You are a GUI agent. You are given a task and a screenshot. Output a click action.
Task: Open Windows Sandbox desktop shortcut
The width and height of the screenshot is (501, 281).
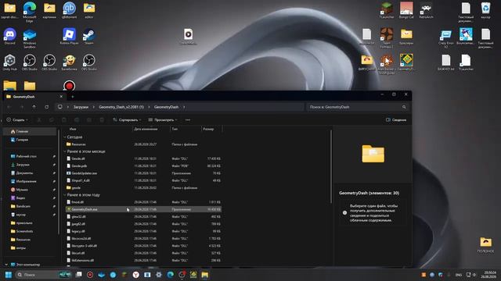(x=30, y=38)
